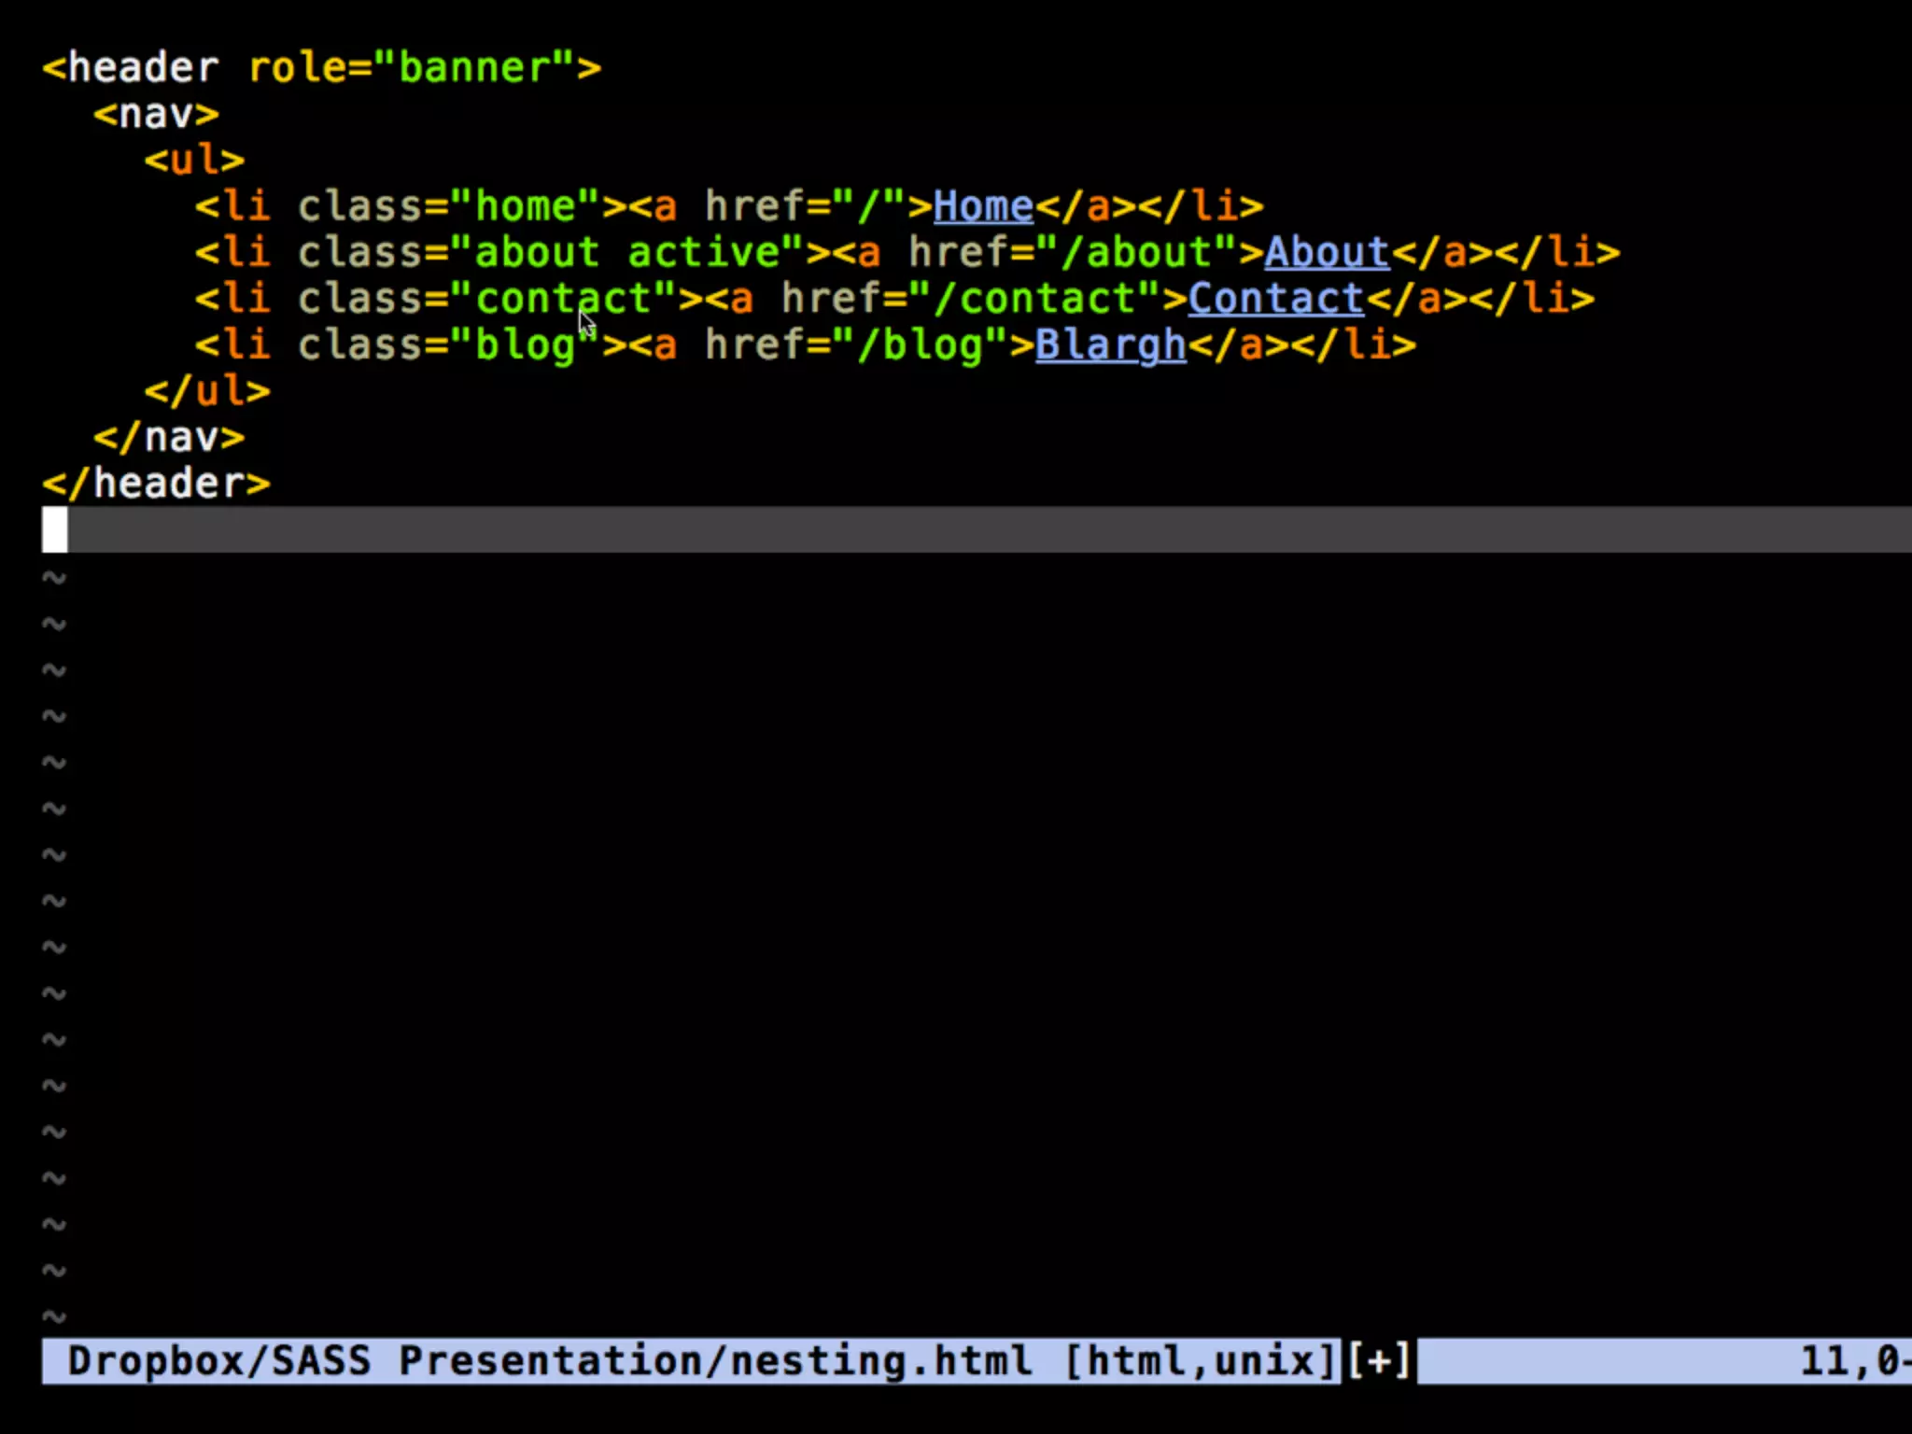Click the "home" class value

coord(525,206)
